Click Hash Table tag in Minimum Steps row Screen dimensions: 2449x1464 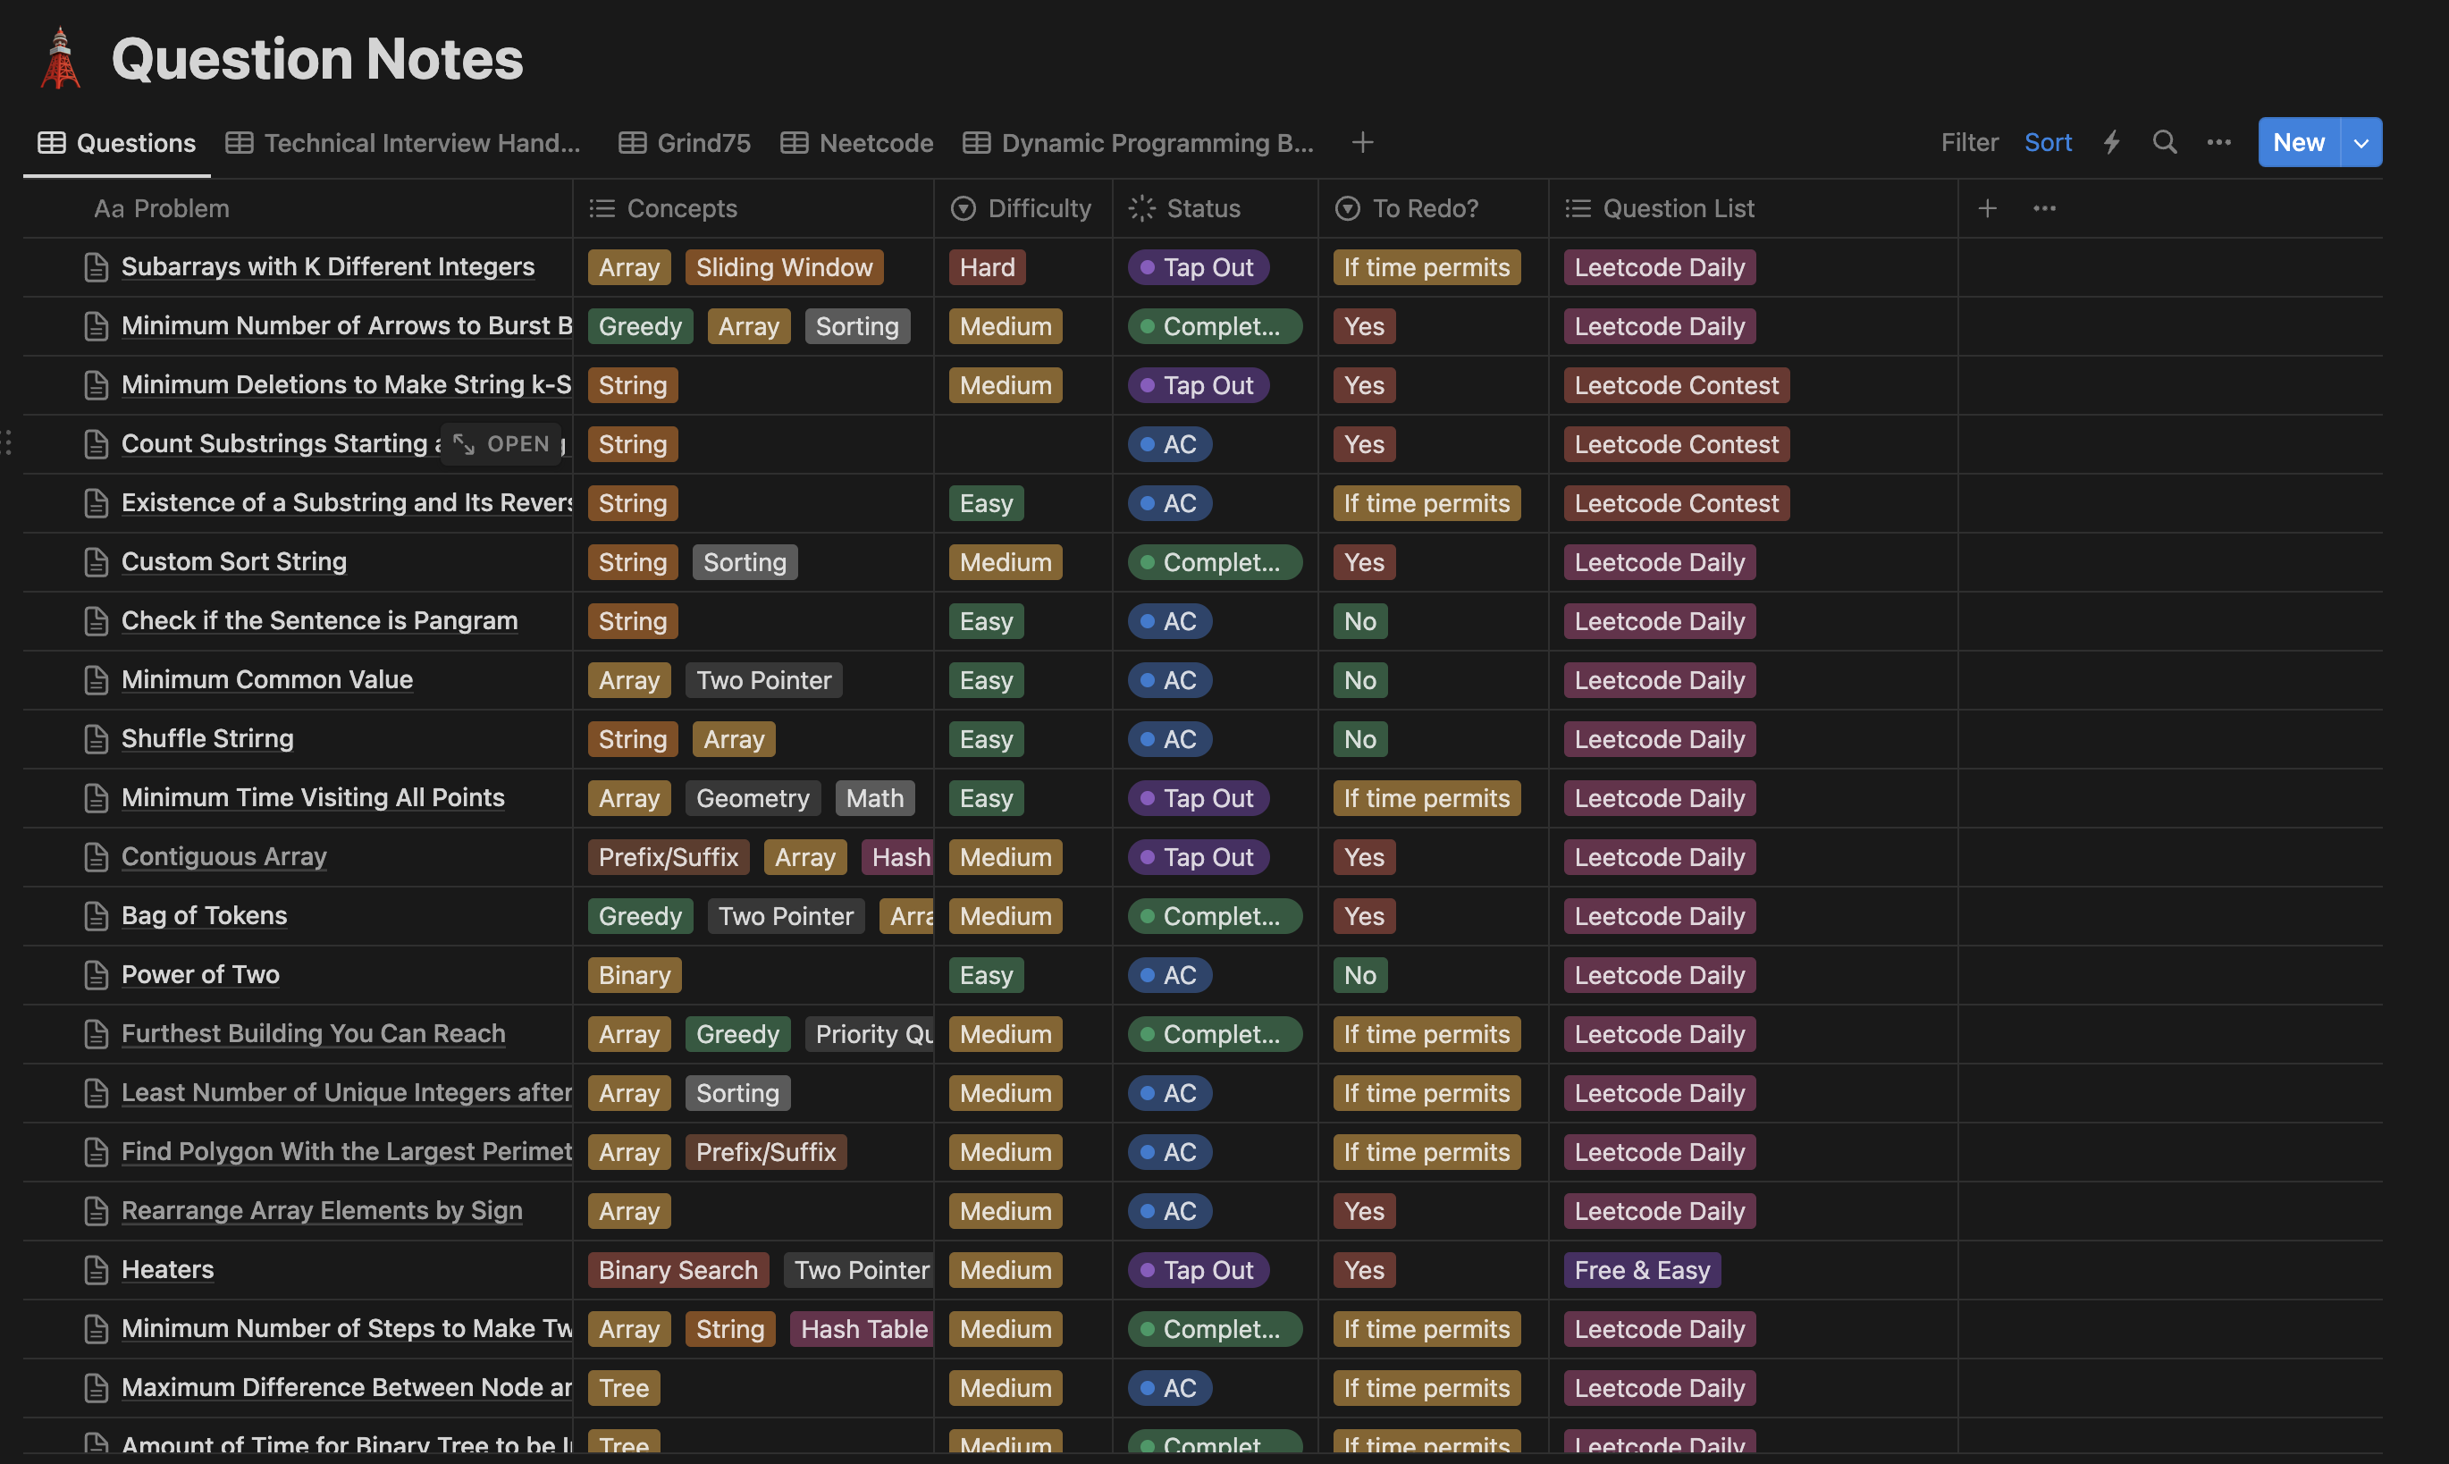point(863,1329)
